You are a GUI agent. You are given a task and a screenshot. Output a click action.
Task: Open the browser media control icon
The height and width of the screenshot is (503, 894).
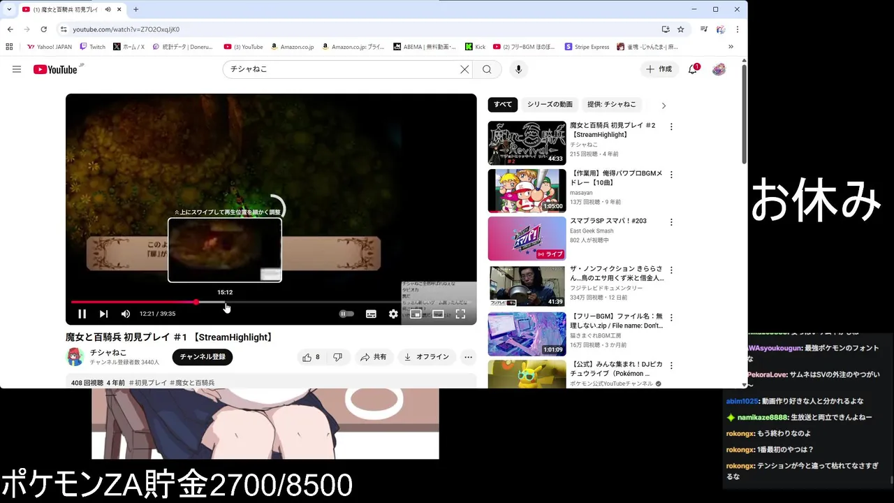tap(703, 29)
